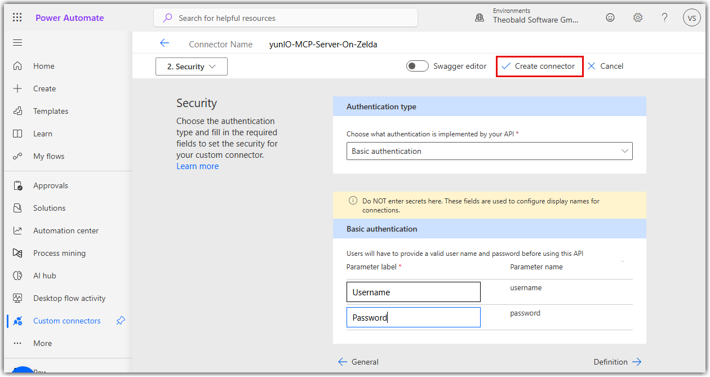
Task: Click the back arrow beside Connector Name
Action: [x=165, y=43]
